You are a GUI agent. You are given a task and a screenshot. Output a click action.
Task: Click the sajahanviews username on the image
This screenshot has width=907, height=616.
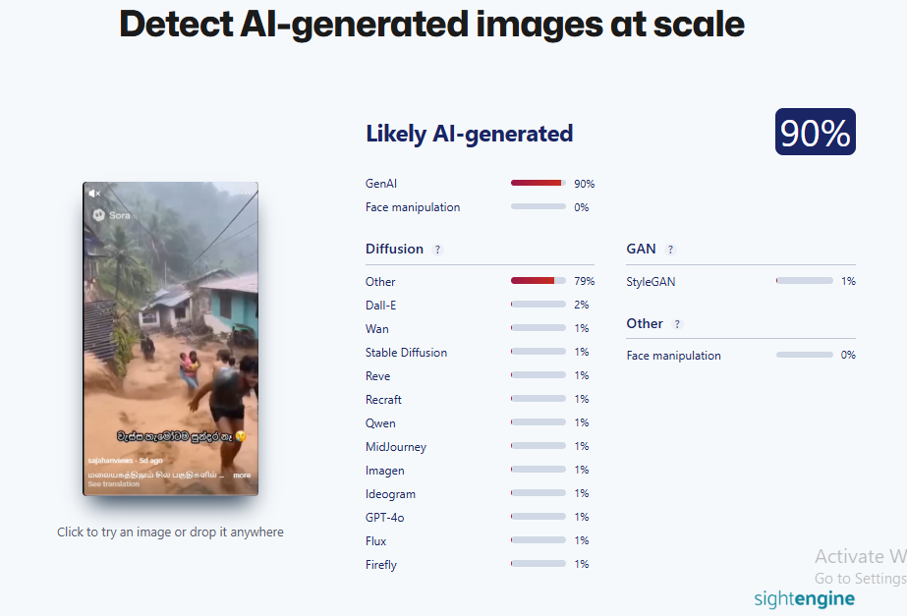pos(110,461)
